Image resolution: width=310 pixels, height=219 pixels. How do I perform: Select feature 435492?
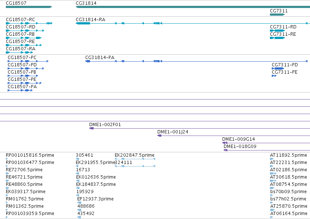click(x=86, y=214)
